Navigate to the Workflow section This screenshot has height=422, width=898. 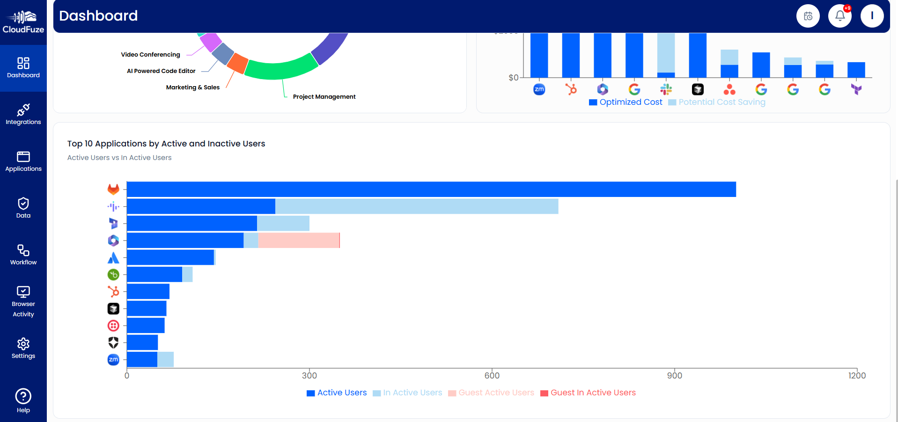click(x=23, y=255)
